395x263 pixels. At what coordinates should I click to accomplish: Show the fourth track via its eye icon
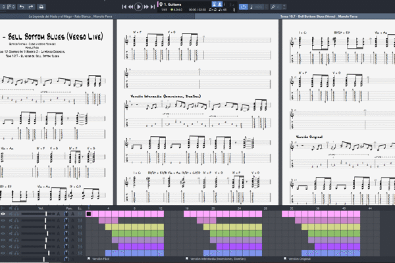click(x=3, y=233)
